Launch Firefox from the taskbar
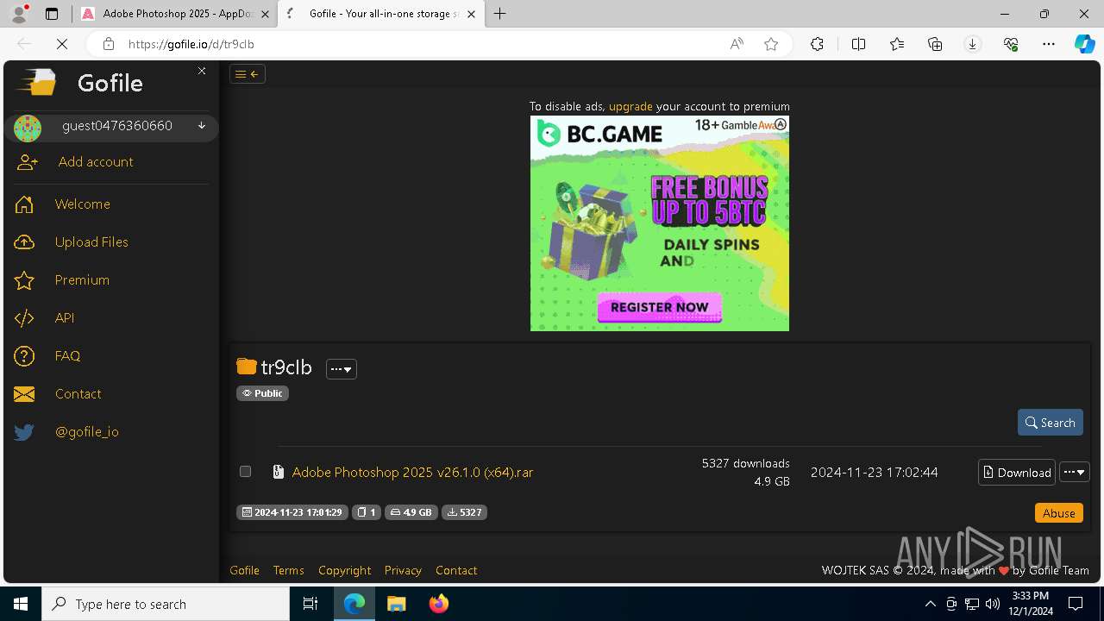 point(438,604)
